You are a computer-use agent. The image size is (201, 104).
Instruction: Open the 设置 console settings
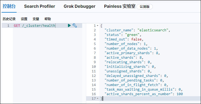24,19
